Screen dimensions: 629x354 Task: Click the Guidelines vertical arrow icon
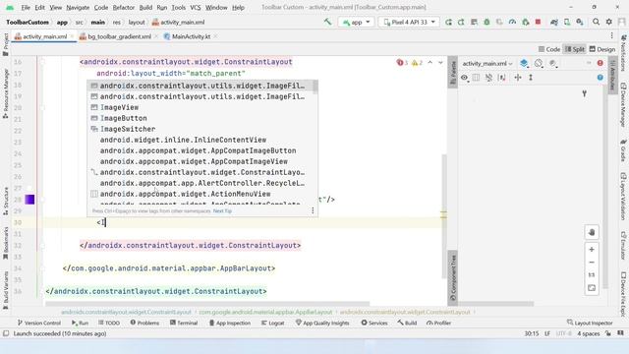click(x=531, y=78)
